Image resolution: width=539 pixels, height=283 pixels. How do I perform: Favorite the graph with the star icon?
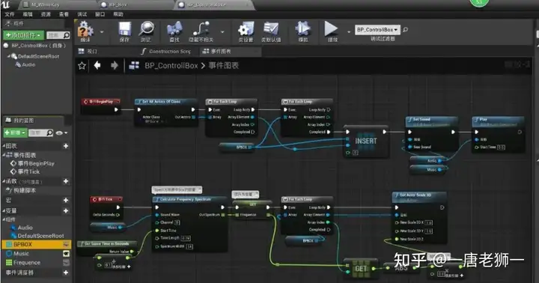[x=82, y=65]
